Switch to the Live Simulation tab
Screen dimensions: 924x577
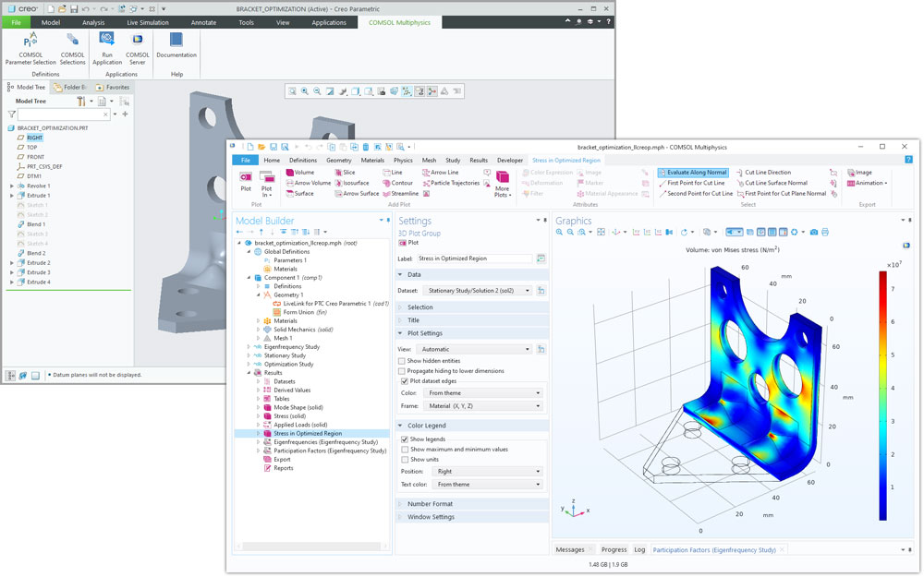148,22
